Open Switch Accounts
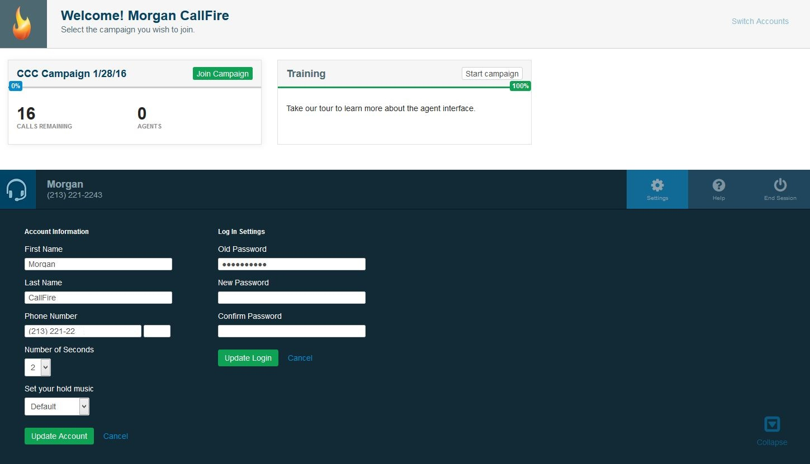The height and width of the screenshot is (464, 810). 760,21
